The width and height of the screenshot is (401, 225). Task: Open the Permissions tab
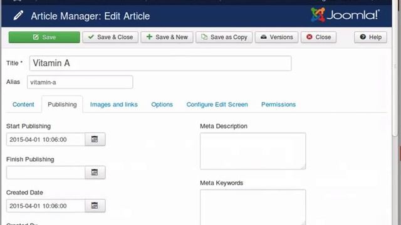(278, 104)
